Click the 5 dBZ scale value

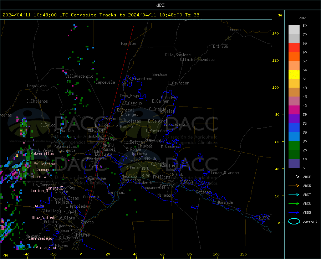click(x=304, y=168)
